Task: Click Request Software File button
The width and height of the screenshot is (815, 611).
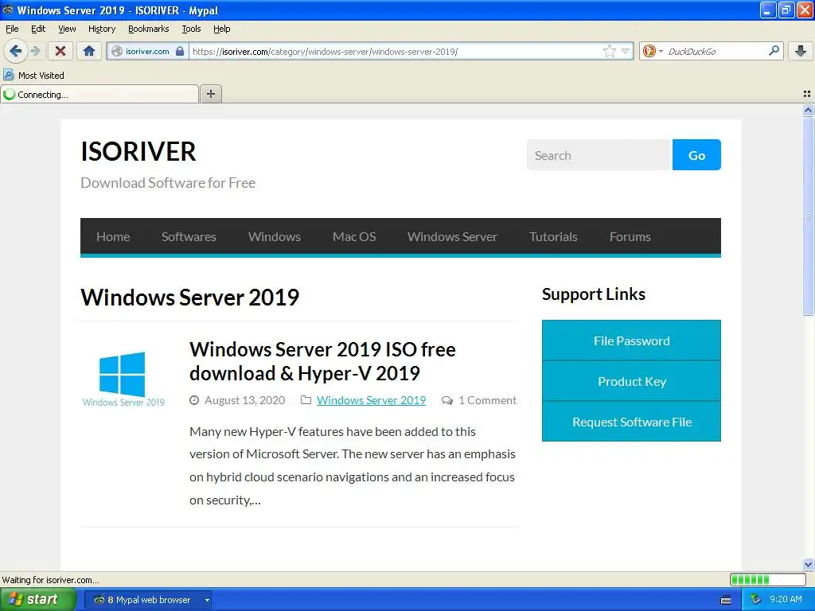Action: pyautogui.click(x=631, y=422)
